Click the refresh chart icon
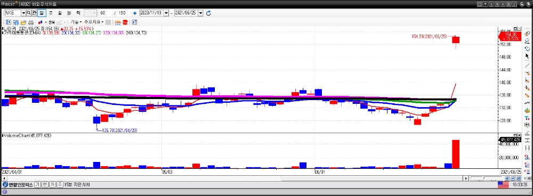The width and height of the screenshot is (533, 196). point(209,13)
